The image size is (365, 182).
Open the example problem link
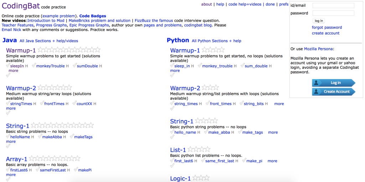coord(59,16)
